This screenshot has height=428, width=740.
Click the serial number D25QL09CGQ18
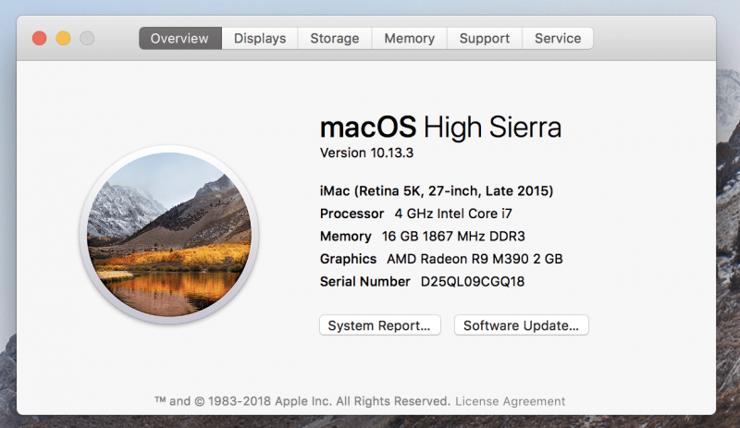473,282
